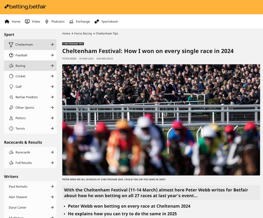This screenshot has width=263, height=218.
Task: Click the Sportsbook arrows icon
Action: (96, 21)
